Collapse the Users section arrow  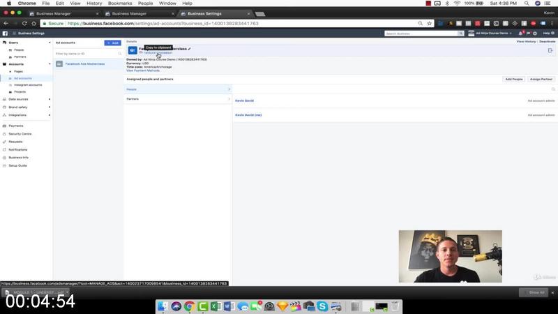tap(50, 43)
